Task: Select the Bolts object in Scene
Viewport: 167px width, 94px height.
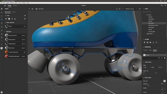Action: pyautogui.click(x=151, y=21)
